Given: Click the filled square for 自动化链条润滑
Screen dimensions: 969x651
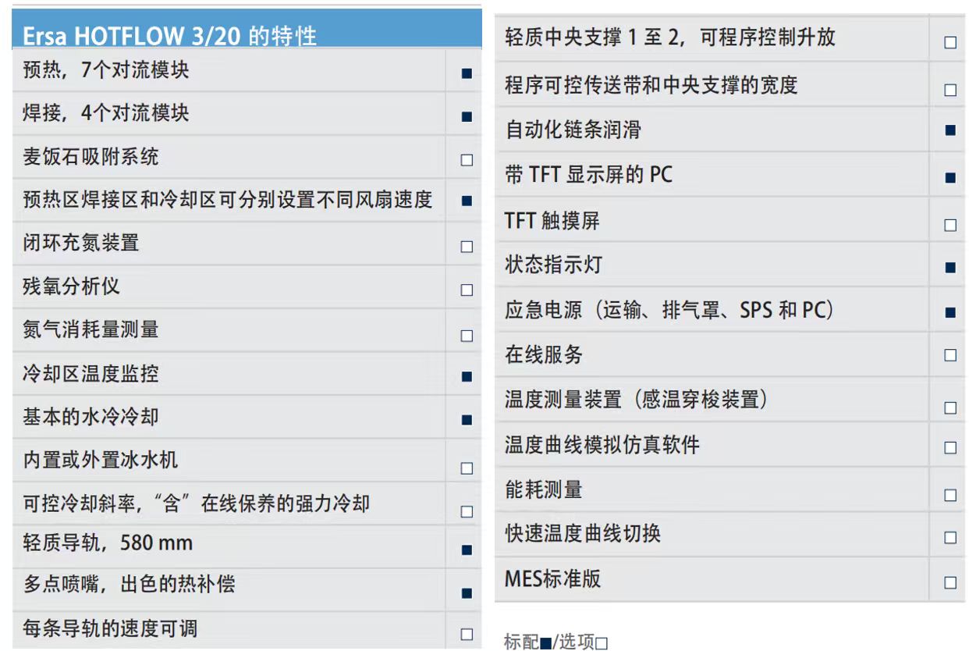Looking at the screenshot, I should (949, 130).
